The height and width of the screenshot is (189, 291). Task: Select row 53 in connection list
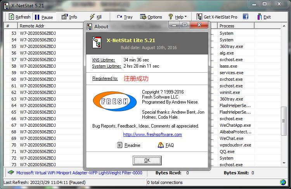pyautogui.click(x=43, y=33)
